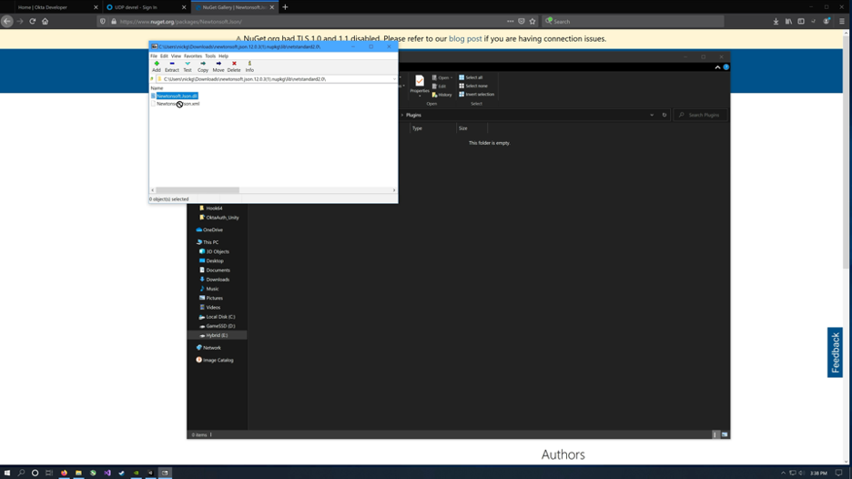Viewport: 852px width, 479px height.
Task: Click the 7-Zip horizontal scrollbar
Action: (x=198, y=190)
